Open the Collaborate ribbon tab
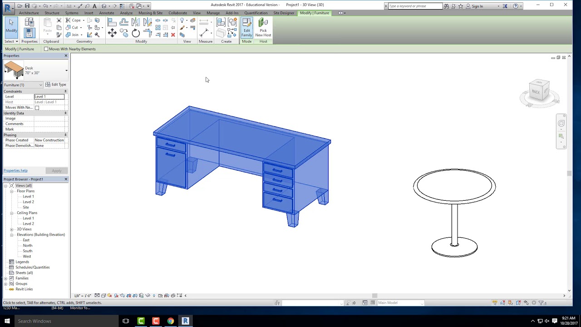The image size is (581, 327). (177, 13)
